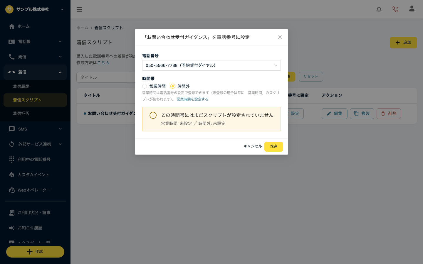
Task: Click the 編集 button in the row
Action: pos(335,114)
